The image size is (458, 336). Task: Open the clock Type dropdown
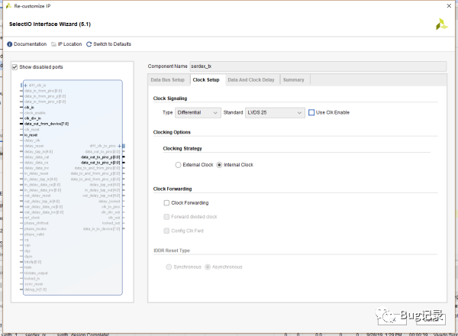point(198,112)
